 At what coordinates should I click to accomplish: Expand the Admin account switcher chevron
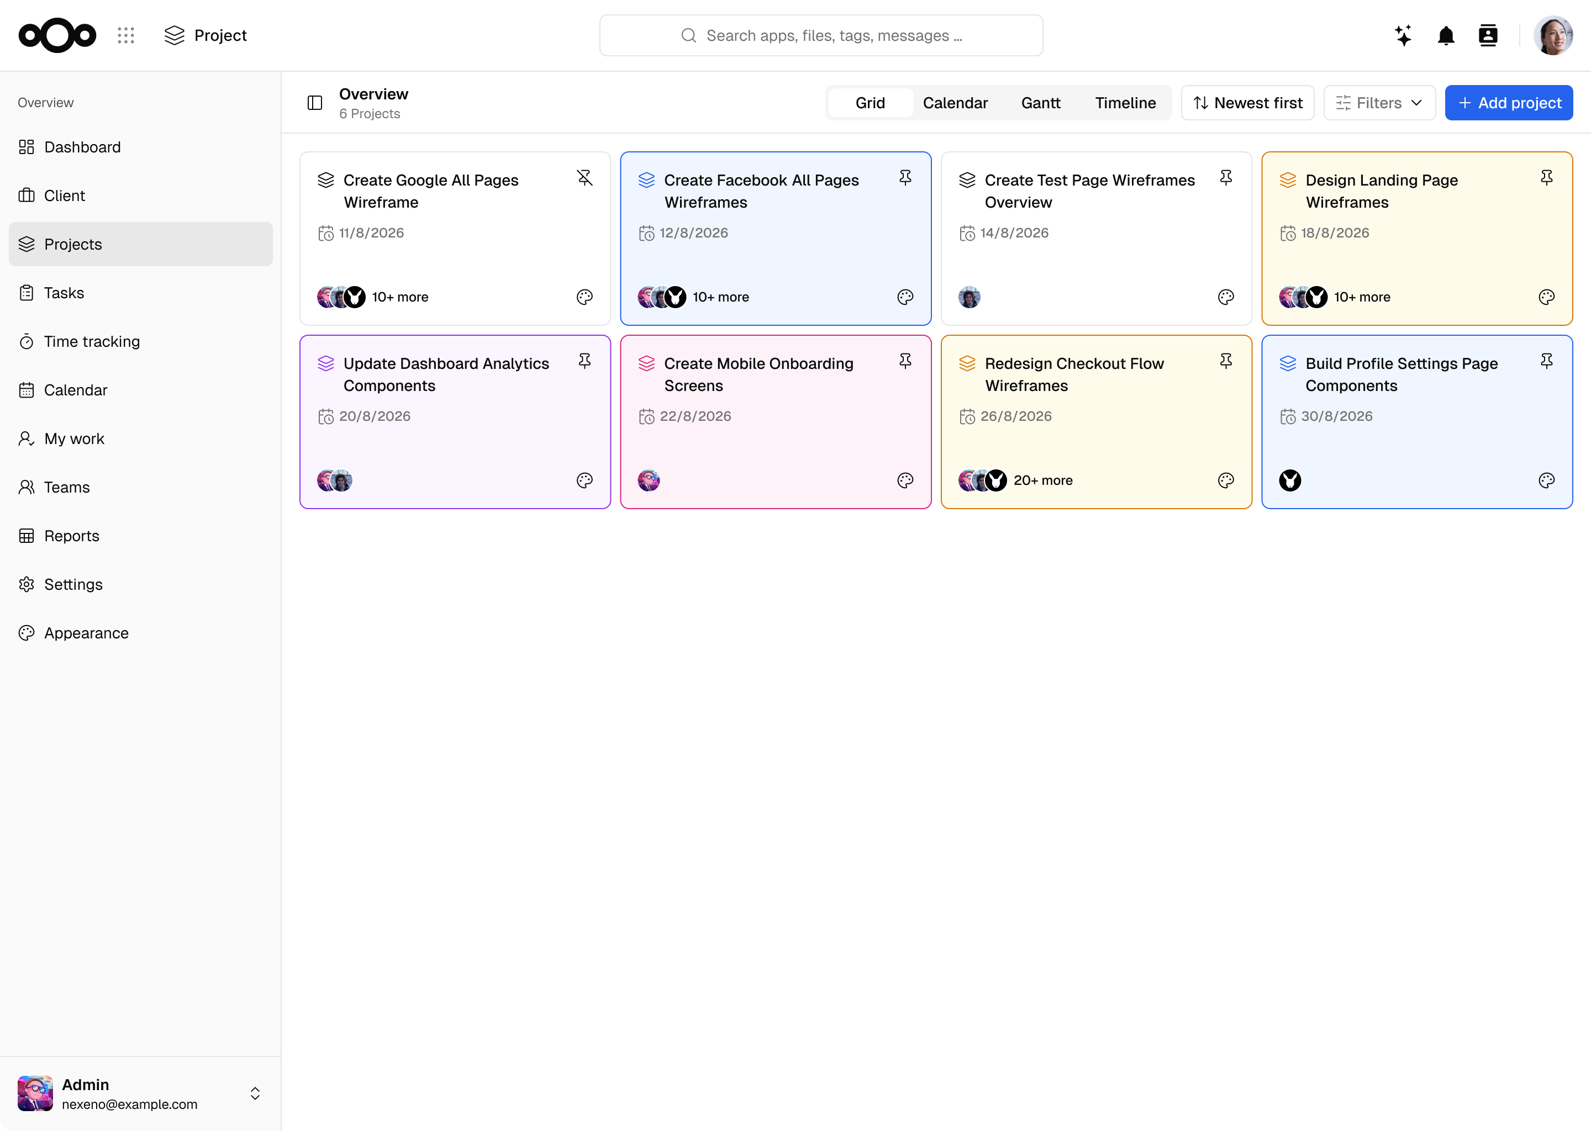coord(255,1093)
